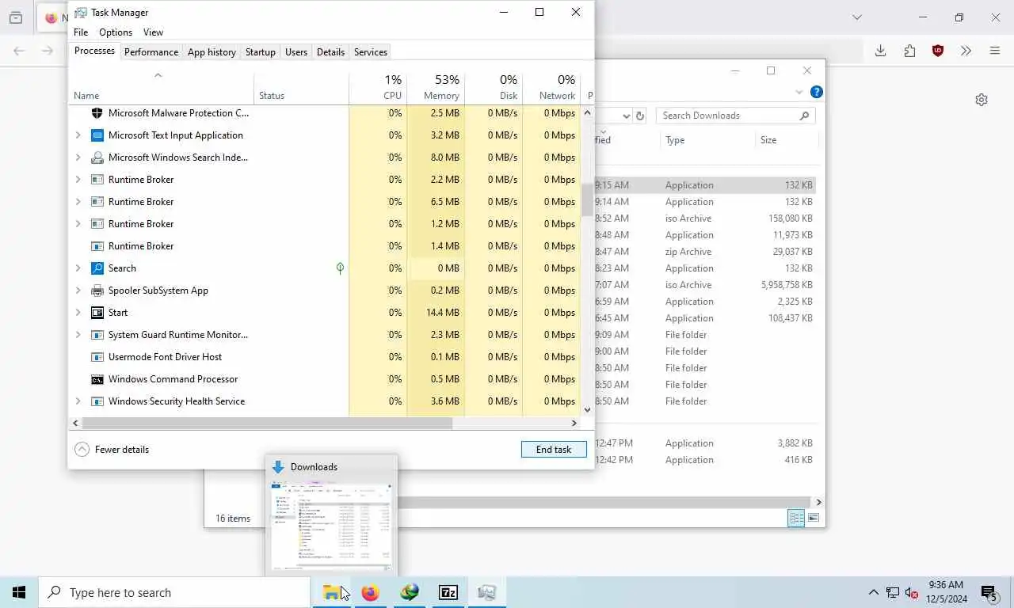Expand the Windows Security Health Service process
1014x608 pixels.
[78, 401]
